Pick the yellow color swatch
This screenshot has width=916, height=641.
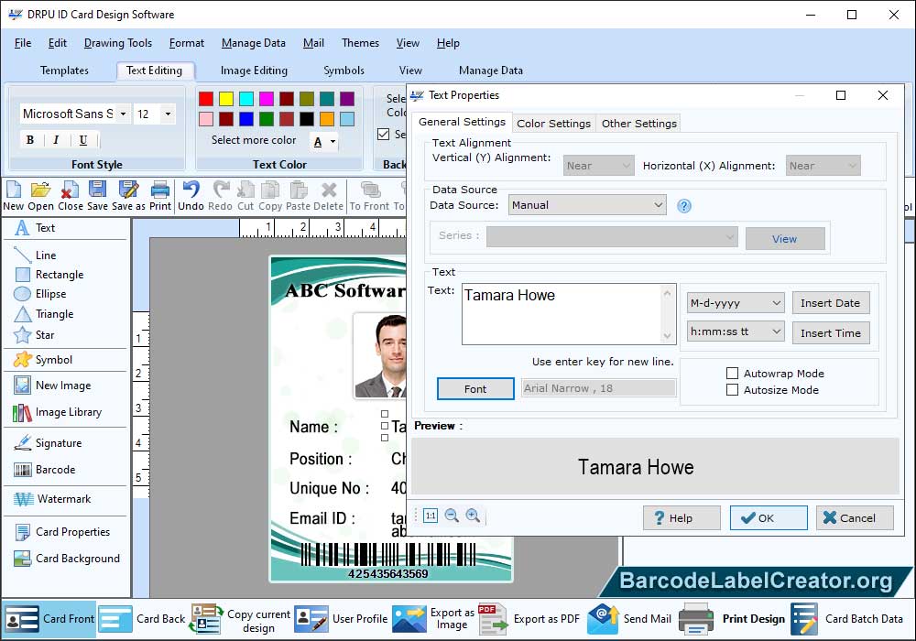226,99
